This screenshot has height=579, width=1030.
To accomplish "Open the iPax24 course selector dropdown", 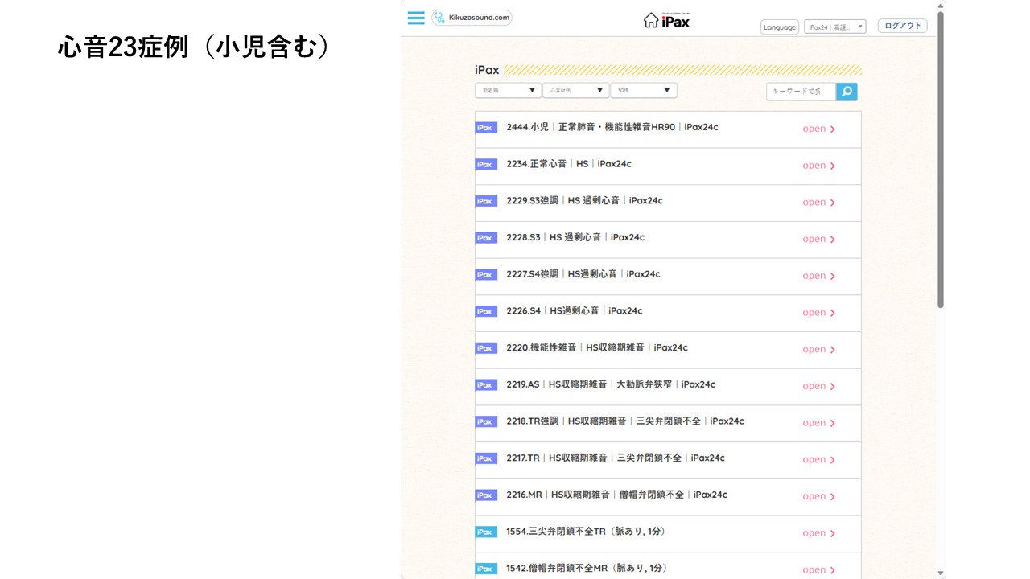I will [834, 27].
